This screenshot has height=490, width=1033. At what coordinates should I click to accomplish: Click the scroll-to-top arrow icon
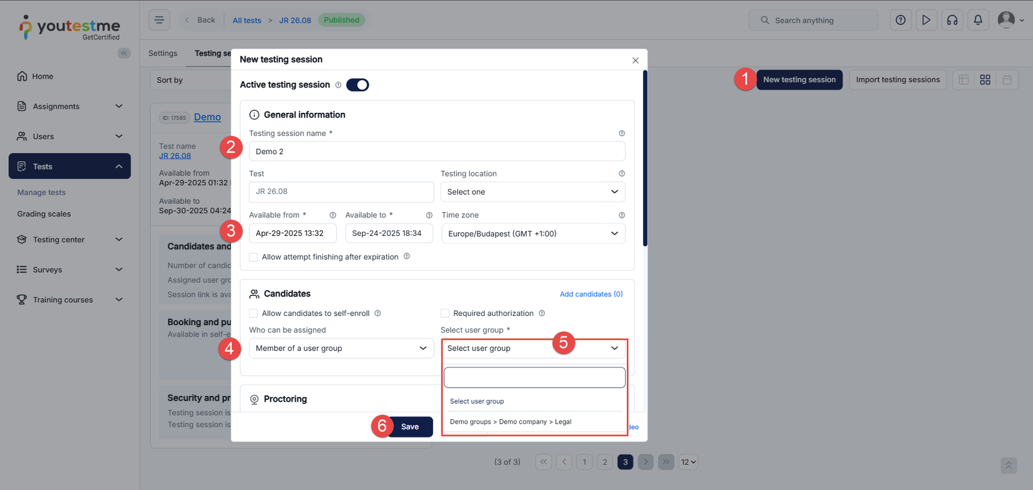(x=1008, y=465)
